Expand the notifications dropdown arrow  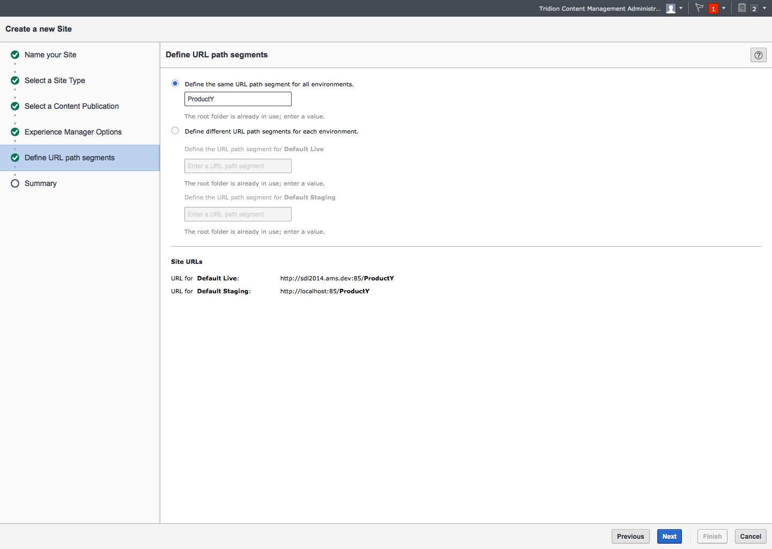(724, 9)
